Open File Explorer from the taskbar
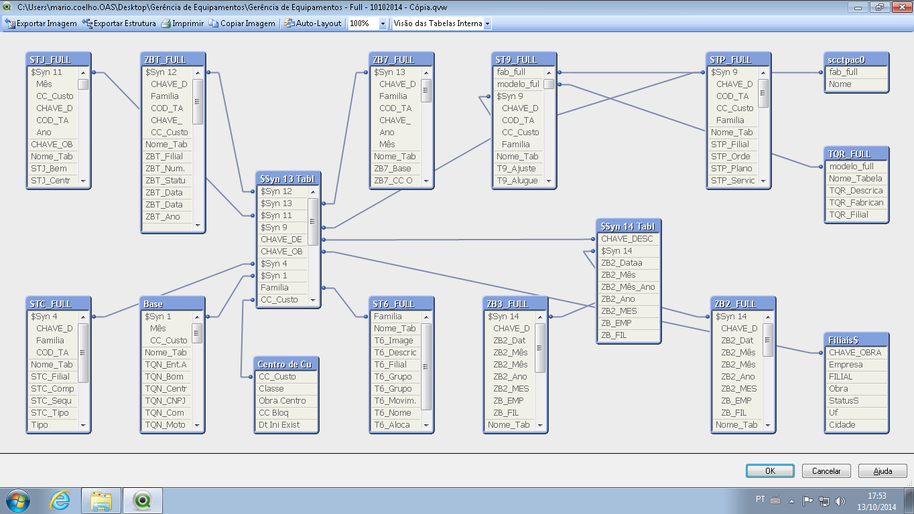914x514 pixels. (x=101, y=501)
